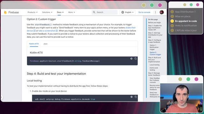Select 'App Distribution ?' chapter bullet
The height and width of the screenshot is (114, 204).
pyautogui.click(x=172, y=12)
